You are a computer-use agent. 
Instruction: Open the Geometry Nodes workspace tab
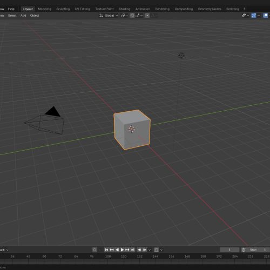tap(210, 9)
